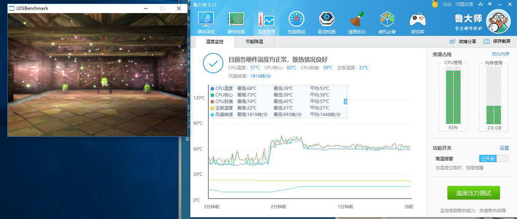
Task: Toggle 高温报警 high temperature alarm switch
Action: click(493, 159)
